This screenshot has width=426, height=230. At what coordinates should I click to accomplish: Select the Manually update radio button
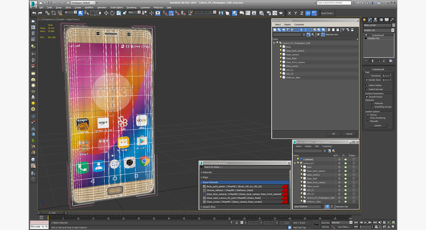click(x=368, y=121)
